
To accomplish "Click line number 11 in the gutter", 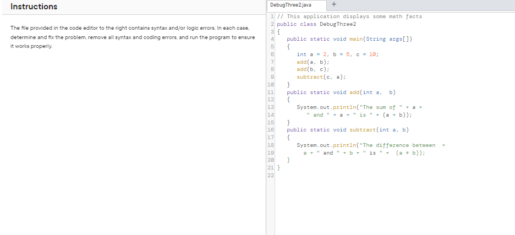I will pyautogui.click(x=271, y=92).
